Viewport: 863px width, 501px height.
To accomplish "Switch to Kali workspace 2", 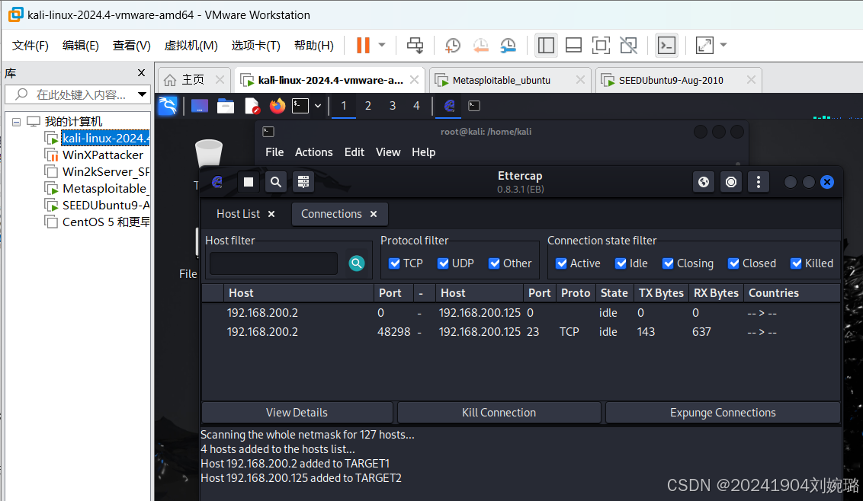I will pos(368,106).
